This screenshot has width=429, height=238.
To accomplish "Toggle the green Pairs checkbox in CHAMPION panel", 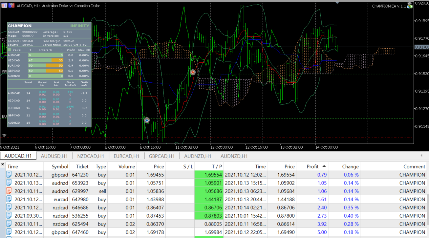I will (10, 50).
